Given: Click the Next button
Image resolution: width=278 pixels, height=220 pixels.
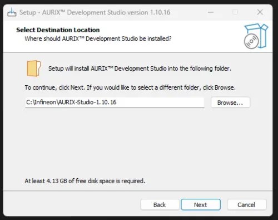Looking at the screenshot, I should [x=201, y=204].
